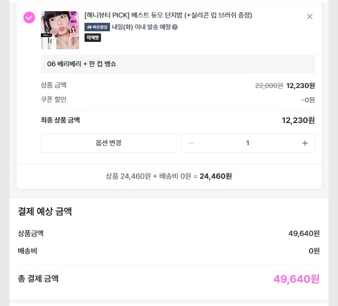Click the 직잭팟 black badge
The height and width of the screenshot is (306, 338).
(x=92, y=38)
